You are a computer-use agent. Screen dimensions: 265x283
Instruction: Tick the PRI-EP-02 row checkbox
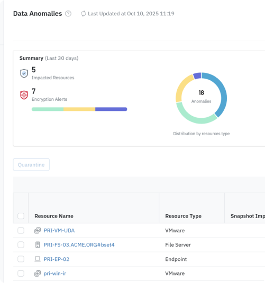[x=21, y=259]
